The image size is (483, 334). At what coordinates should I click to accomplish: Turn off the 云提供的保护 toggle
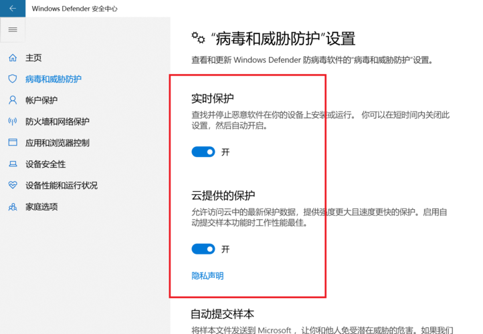click(203, 249)
